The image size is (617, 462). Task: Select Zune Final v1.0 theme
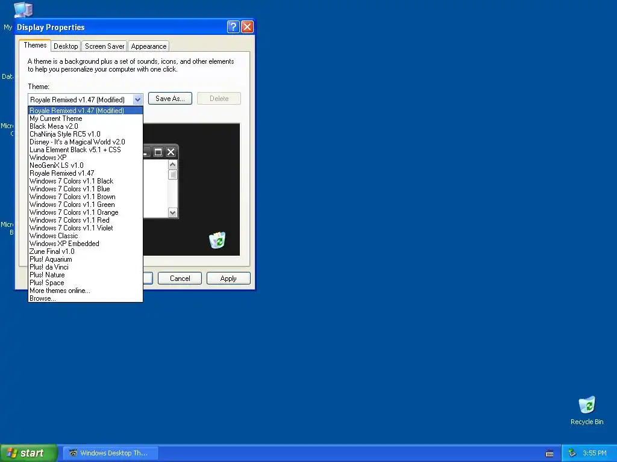[x=86, y=251]
